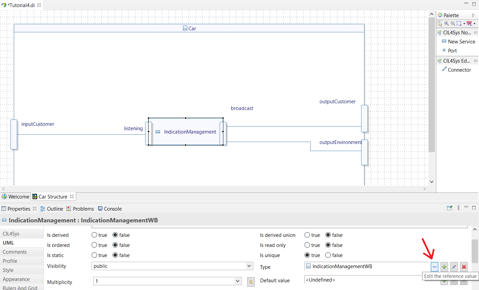This screenshot has width=479, height=290.
Task: Click the Zoom In palette tool
Action: pyautogui.click(x=447, y=24)
